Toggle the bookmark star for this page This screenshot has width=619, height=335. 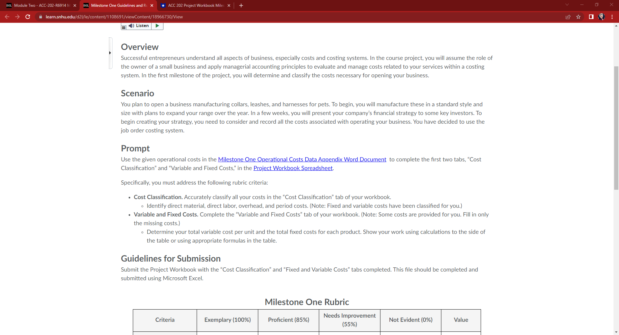click(x=579, y=17)
